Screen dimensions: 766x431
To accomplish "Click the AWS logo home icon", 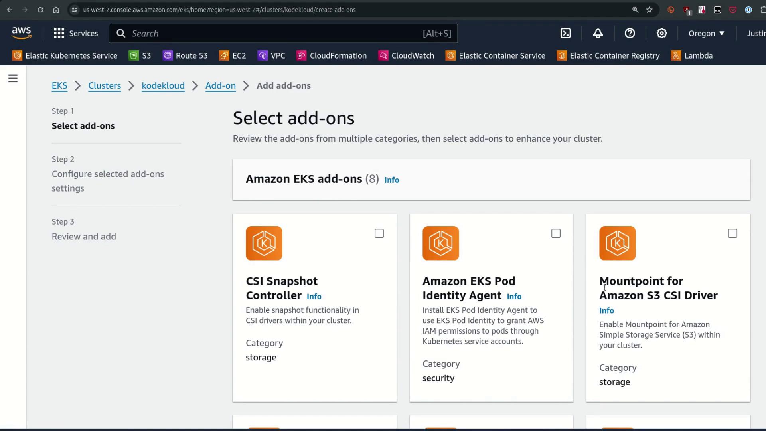I will pyautogui.click(x=22, y=33).
